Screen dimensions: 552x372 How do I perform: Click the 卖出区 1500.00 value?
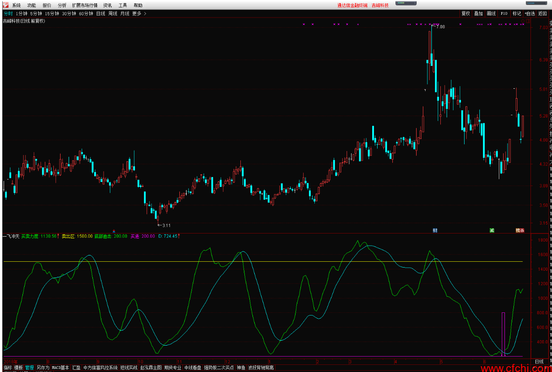click(x=77, y=236)
